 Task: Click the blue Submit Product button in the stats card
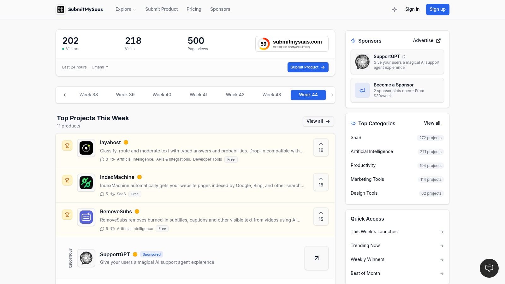(308, 67)
